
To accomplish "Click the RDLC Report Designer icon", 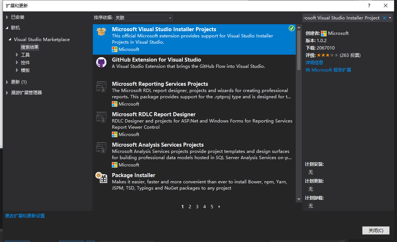I will point(101,117).
